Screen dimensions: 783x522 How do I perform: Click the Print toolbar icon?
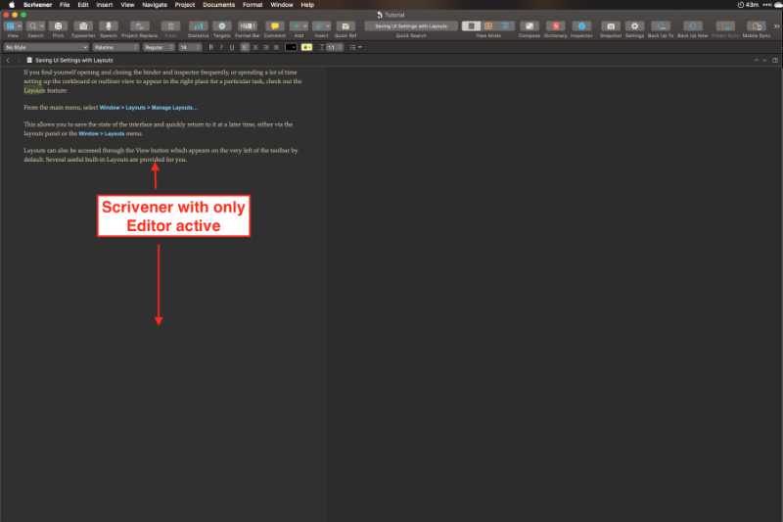(58, 26)
